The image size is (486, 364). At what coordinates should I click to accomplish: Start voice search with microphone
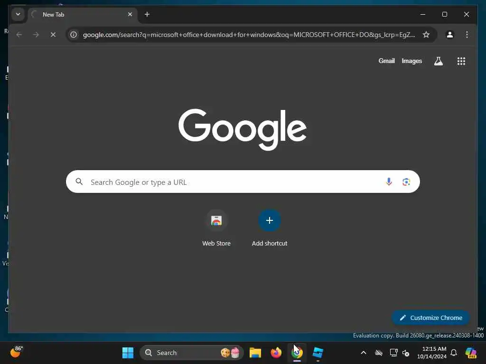[x=389, y=182]
